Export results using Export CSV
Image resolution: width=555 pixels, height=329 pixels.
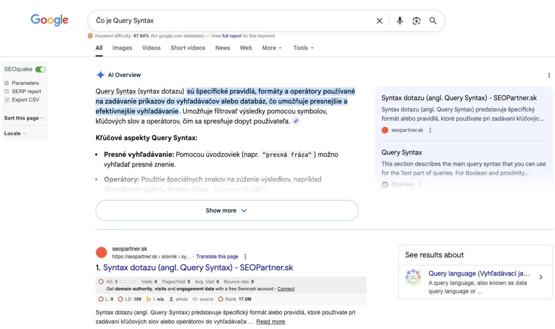[25, 100]
